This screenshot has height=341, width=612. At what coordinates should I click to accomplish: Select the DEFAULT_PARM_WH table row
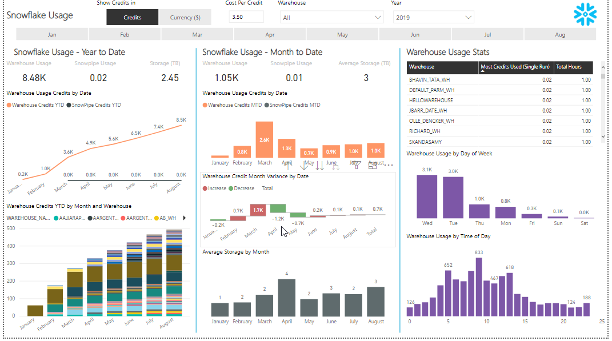tap(499, 90)
